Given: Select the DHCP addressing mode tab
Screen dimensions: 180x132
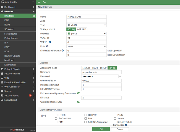Looking at the screenshot, I should coord(103,68).
